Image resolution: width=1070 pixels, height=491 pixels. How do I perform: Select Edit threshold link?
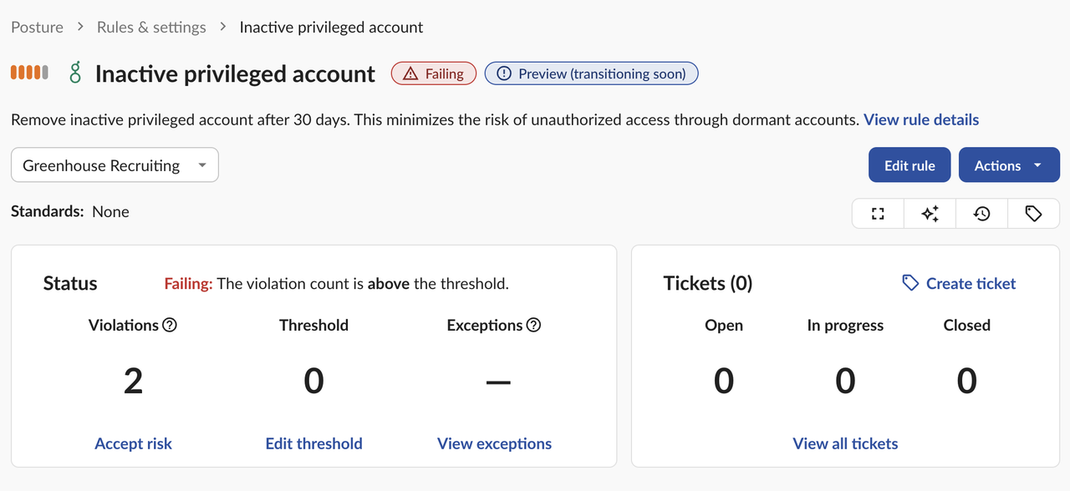pyautogui.click(x=314, y=443)
